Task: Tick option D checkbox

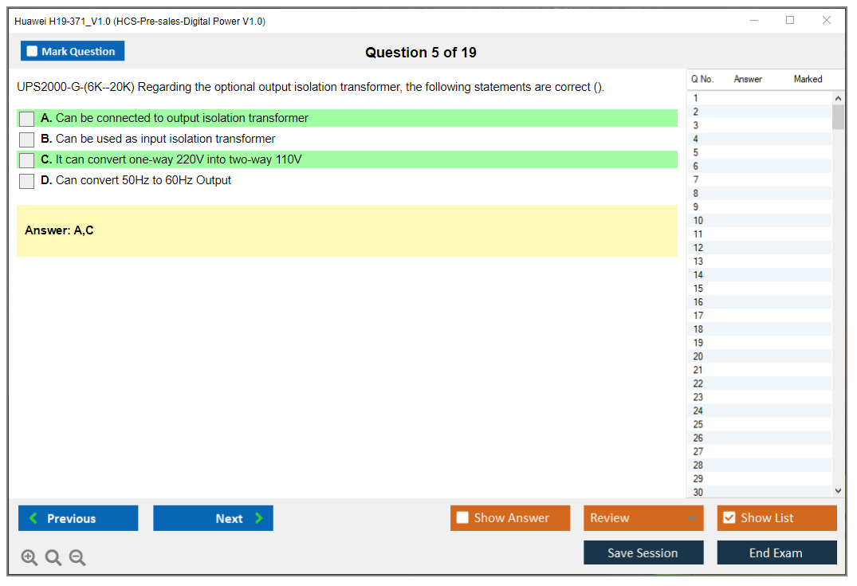Action: [x=27, y=181]
